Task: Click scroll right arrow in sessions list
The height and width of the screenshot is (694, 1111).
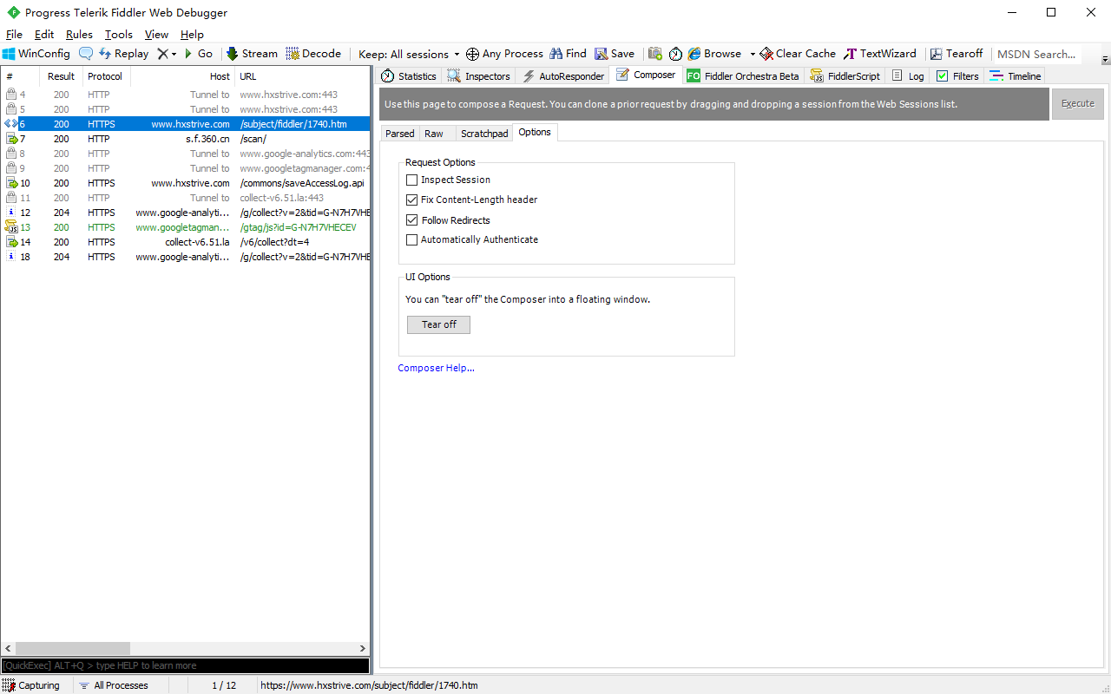Action: (x=363, y=648)
